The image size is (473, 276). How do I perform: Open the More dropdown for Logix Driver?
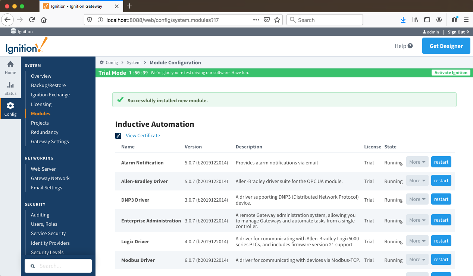click(417, 241)
